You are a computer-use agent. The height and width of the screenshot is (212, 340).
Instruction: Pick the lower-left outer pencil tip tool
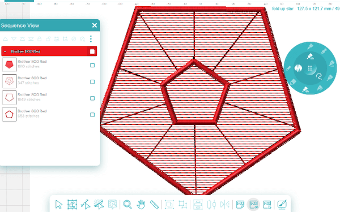(293, 82)
